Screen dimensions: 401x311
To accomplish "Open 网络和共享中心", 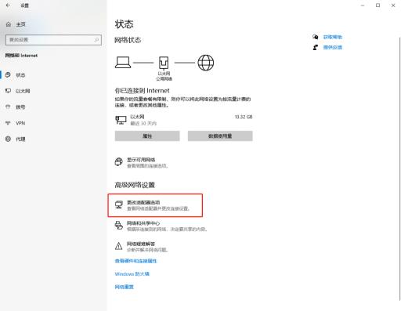I will pyautogui.click(x=161, y=226).
